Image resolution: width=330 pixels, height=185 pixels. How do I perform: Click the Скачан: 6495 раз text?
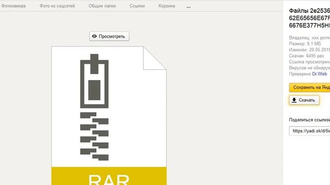click(306, 56)
